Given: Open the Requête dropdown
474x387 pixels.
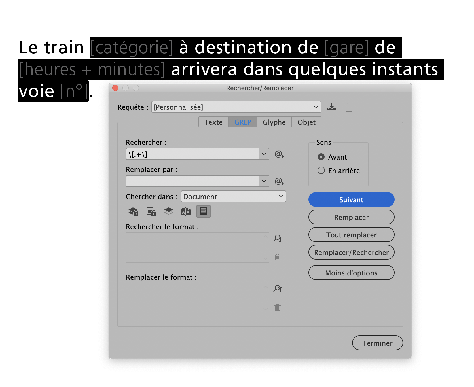Looking at the screenshot, I should [236, 107].
